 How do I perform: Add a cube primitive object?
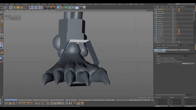pyautogui.click(x=58, y=7)
